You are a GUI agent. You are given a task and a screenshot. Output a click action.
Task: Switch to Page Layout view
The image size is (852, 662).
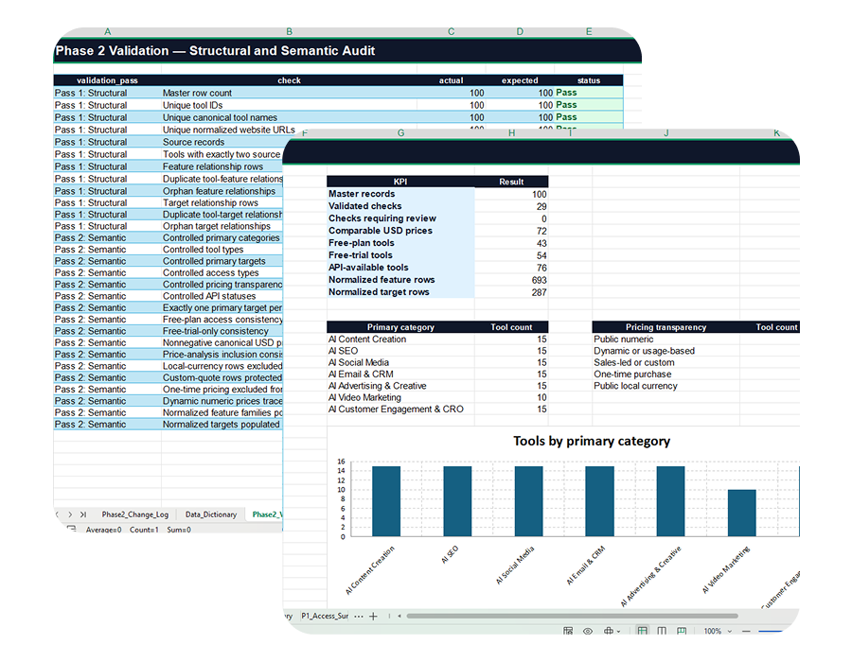click(x=662, y=631)
